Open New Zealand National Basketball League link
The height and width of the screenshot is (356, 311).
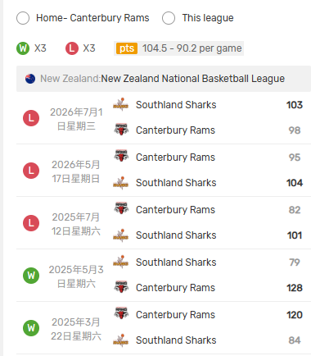(x=192, y=79)
